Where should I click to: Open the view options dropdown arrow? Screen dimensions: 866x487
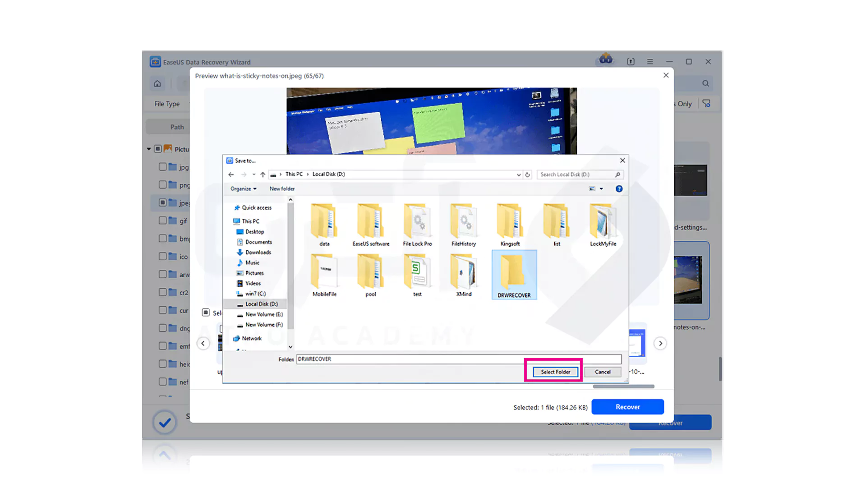(x=601, y=189)
